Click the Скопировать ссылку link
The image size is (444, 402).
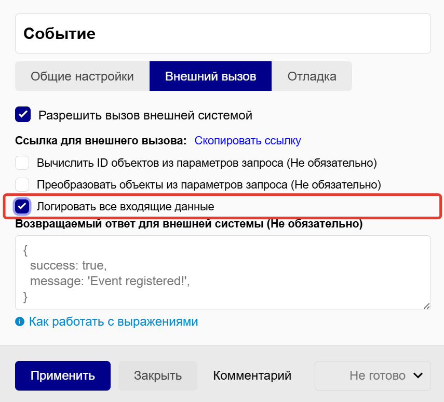click(x=248, y=141)
